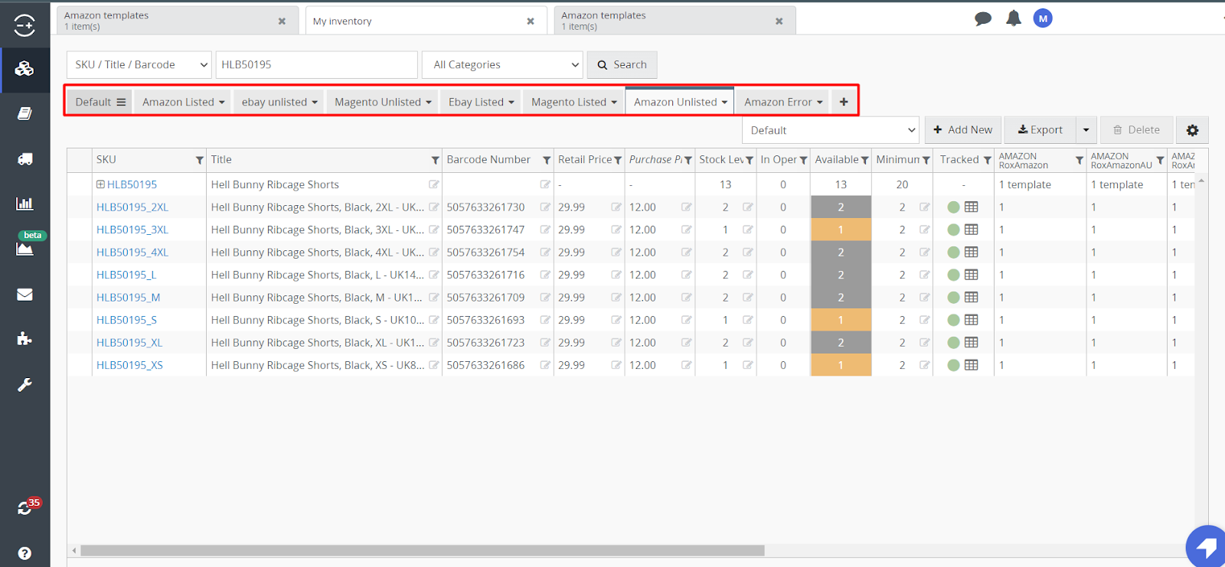This screenshot has width=1225, height=567.
Task: Select the Default view tab
Action: tap(100, 102)
